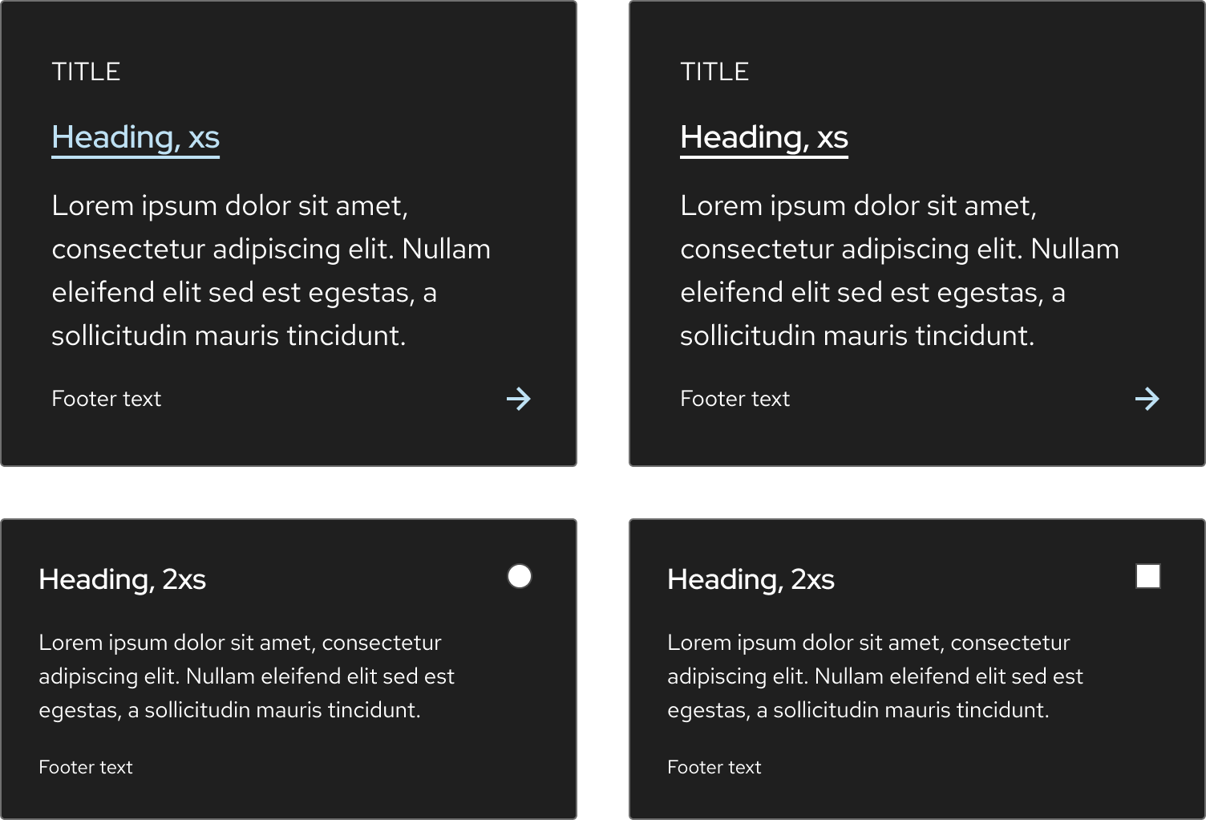Click Footer text in the top-left card
This screenshot has width=1206, height=820.
pyautogui.click(x=106, y=399)
